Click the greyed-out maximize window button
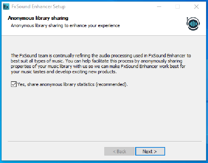Screen dimensions: 208x163 tap(177, 7)
